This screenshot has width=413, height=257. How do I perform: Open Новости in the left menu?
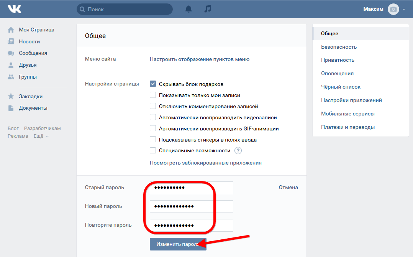click(29, 42)
